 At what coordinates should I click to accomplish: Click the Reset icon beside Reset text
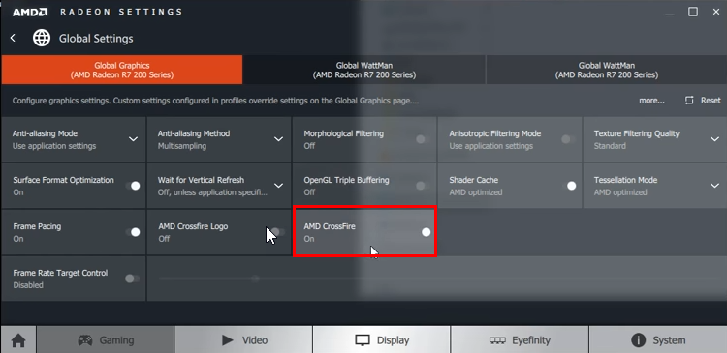click(689, 101)
